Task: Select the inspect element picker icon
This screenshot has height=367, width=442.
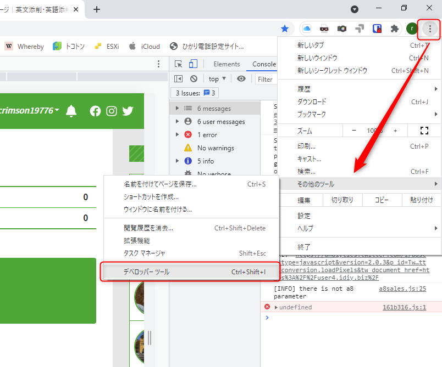Action: pyautogui.click(x=179, y=64)
